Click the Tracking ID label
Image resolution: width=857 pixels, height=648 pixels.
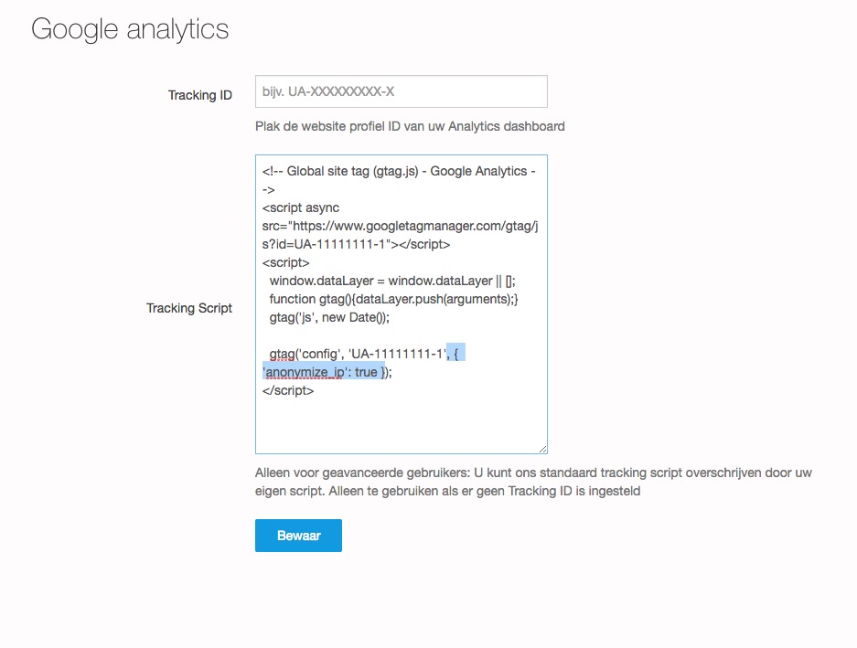tap(199, 95)
